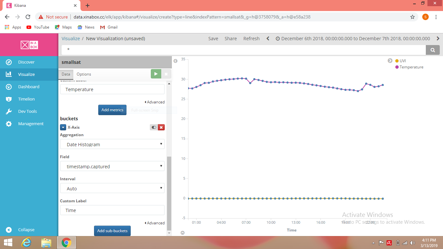Expand Advanced under the Time label
This screenshot has width=443, height=249.
tap(155, 223)
